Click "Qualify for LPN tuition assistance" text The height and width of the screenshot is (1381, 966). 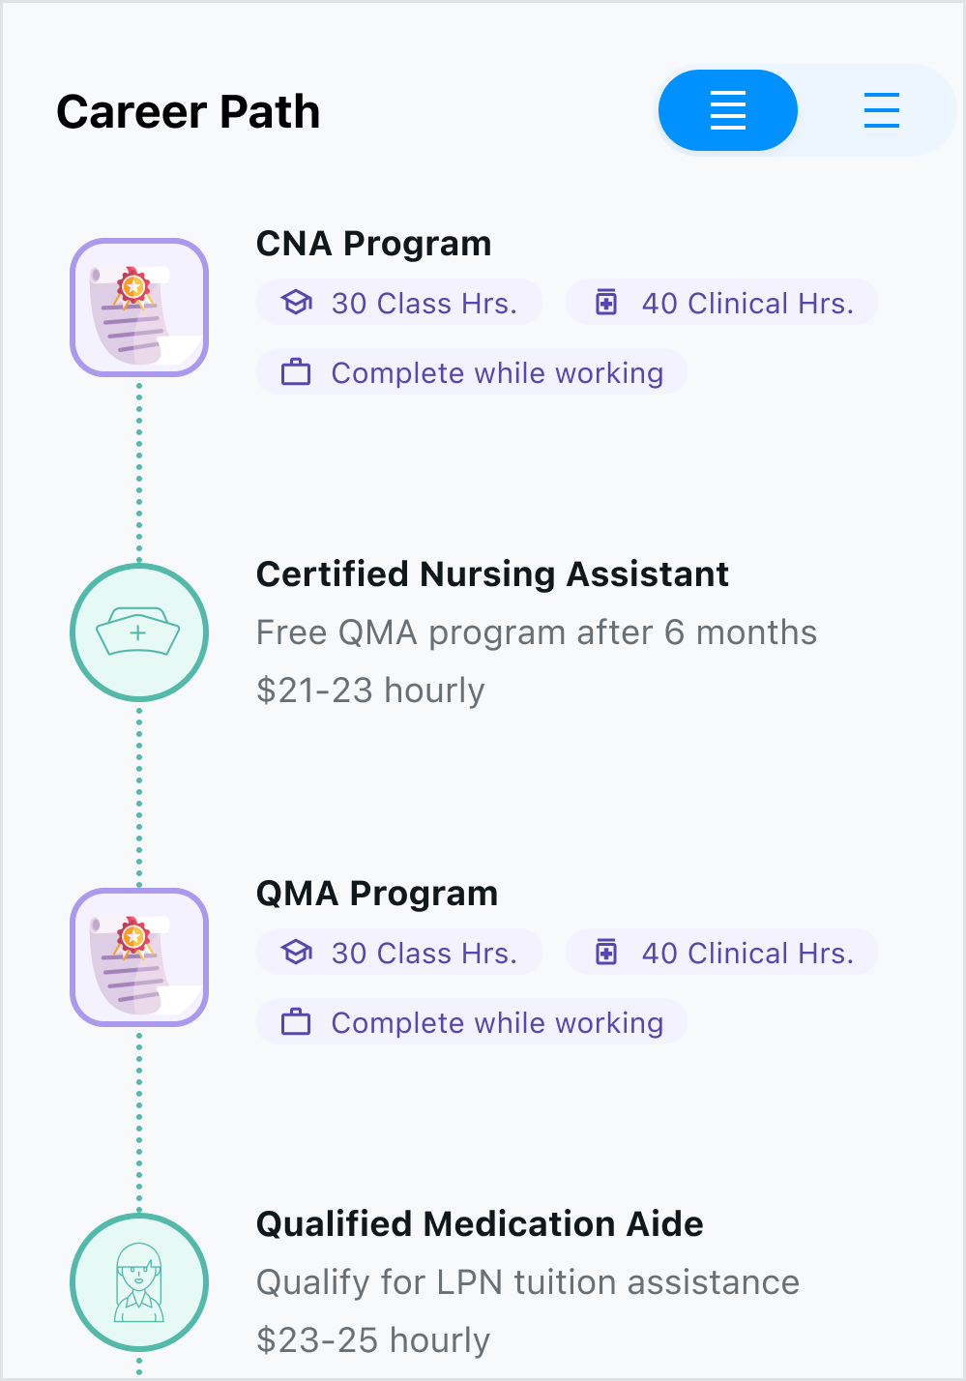527,1282
